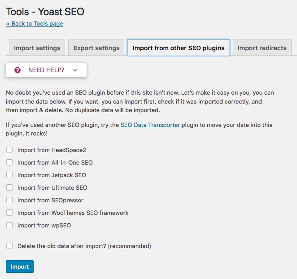This screenshot has height=279, width=297.
Task: Check Import from HeadSpace2 checkbox
Action: 9,150
